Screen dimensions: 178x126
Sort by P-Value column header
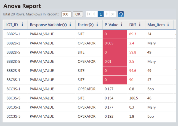(111, 25)
